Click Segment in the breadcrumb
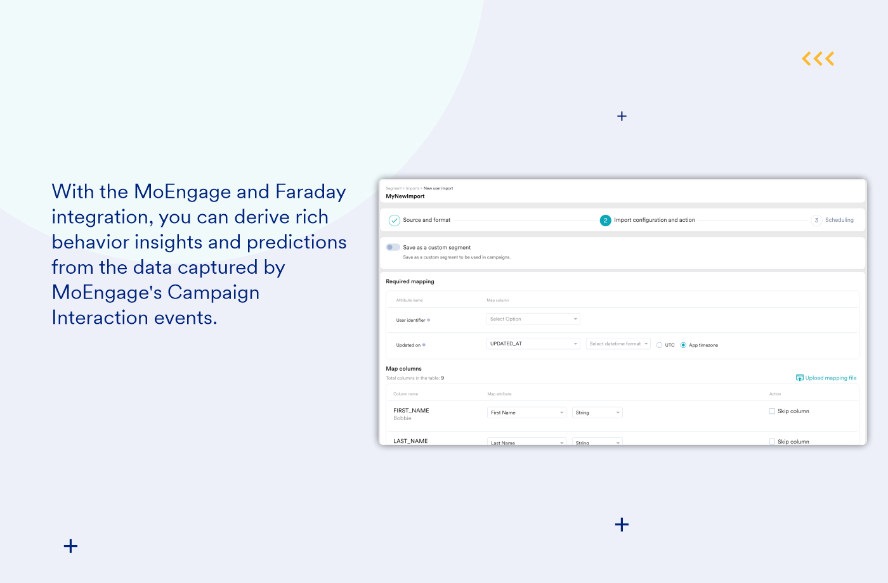Viewport: 888px width, 583px height. click(x=393, y=188)
